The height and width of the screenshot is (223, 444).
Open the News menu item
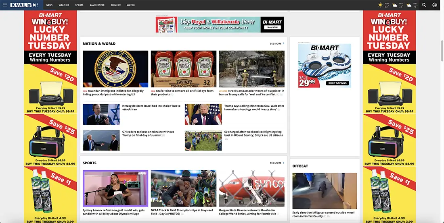coord(49,5)
